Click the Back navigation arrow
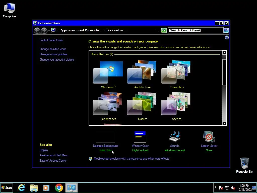 pos(37,30)
